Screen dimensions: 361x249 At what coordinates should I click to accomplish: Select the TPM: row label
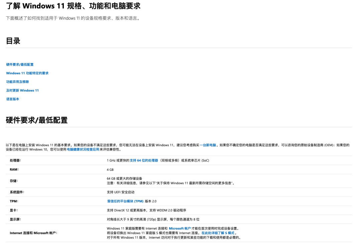click(14, 201)
